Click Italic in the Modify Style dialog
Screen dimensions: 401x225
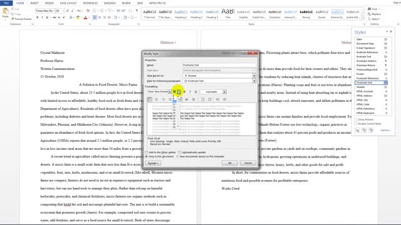click(x=190, y=92)
